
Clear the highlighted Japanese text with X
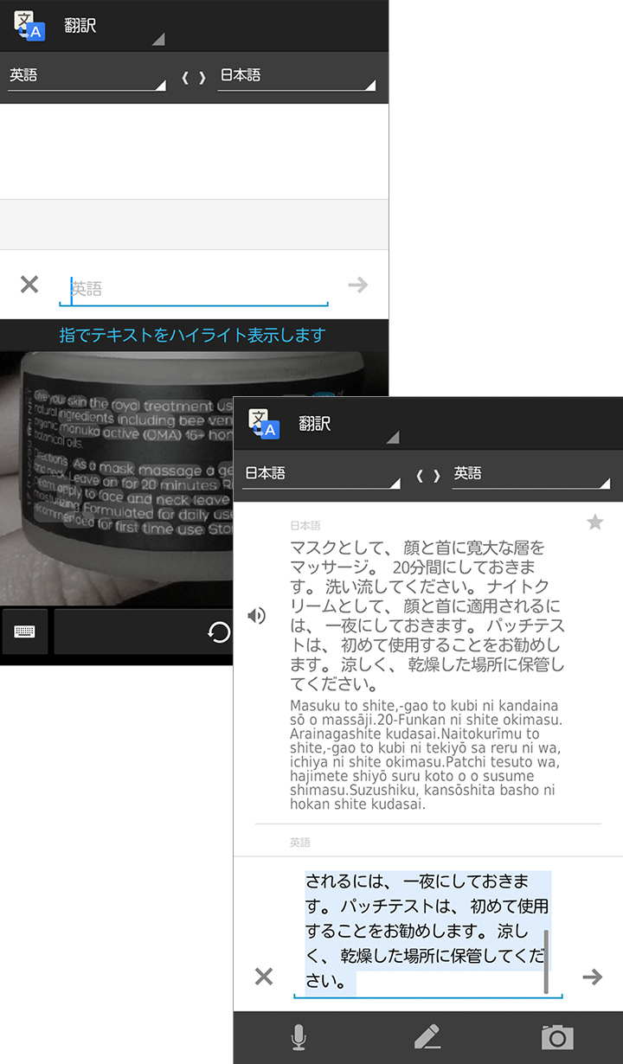(x=264, y=977)
